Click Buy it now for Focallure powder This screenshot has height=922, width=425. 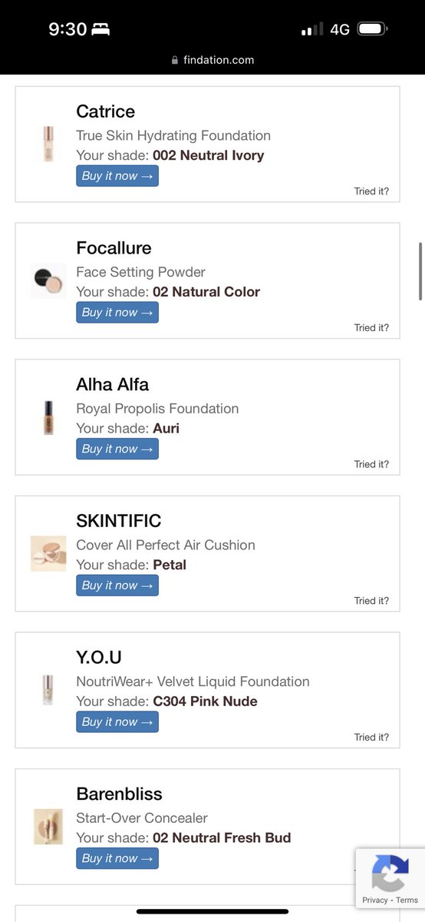117,313
